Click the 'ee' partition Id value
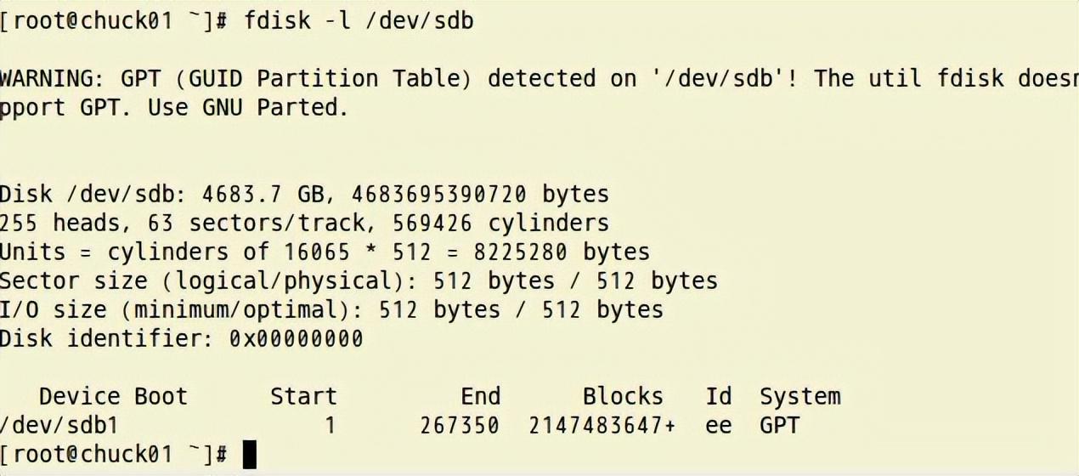The image size is (1079, 476). (x=718, y=425)
